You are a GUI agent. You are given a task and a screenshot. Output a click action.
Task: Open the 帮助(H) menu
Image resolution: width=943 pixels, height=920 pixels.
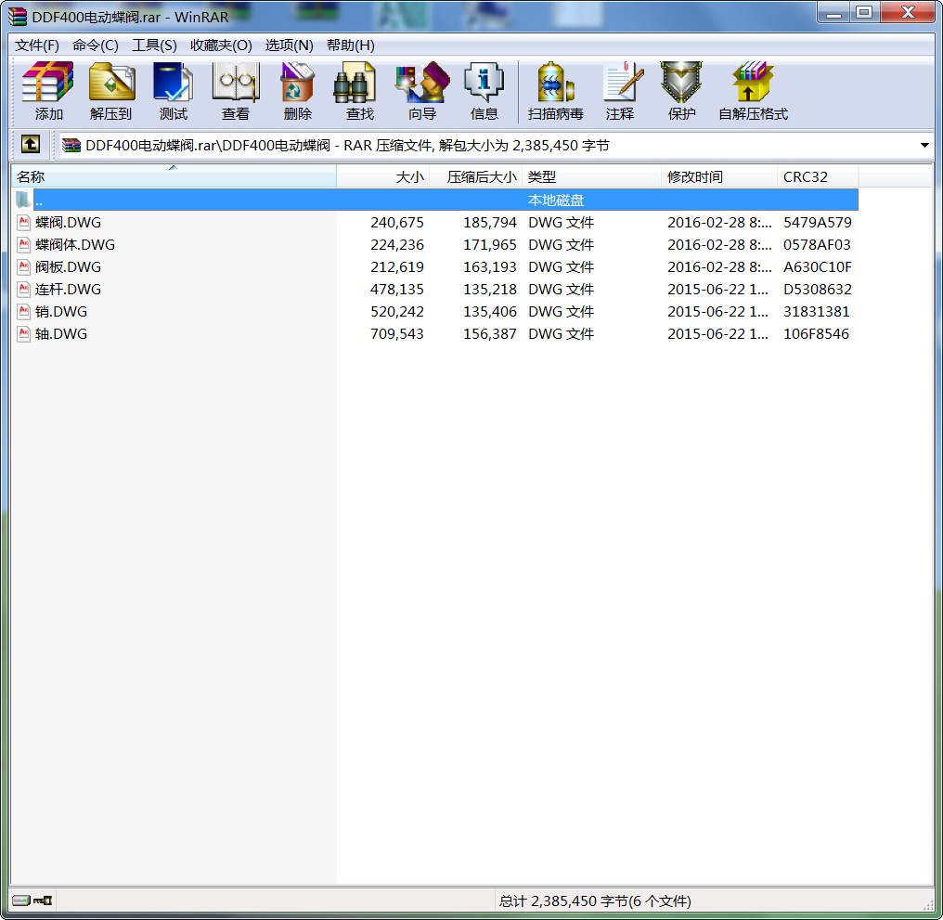[x=351, y=45]
